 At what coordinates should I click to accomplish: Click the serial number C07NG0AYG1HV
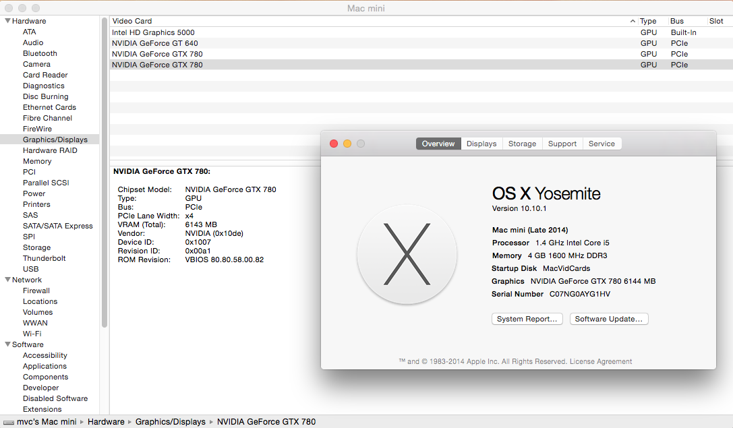[580, 294]
